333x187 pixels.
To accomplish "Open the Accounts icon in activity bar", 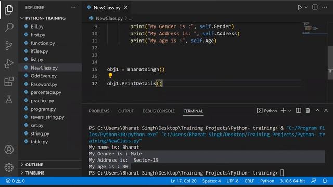I will 9,150.
